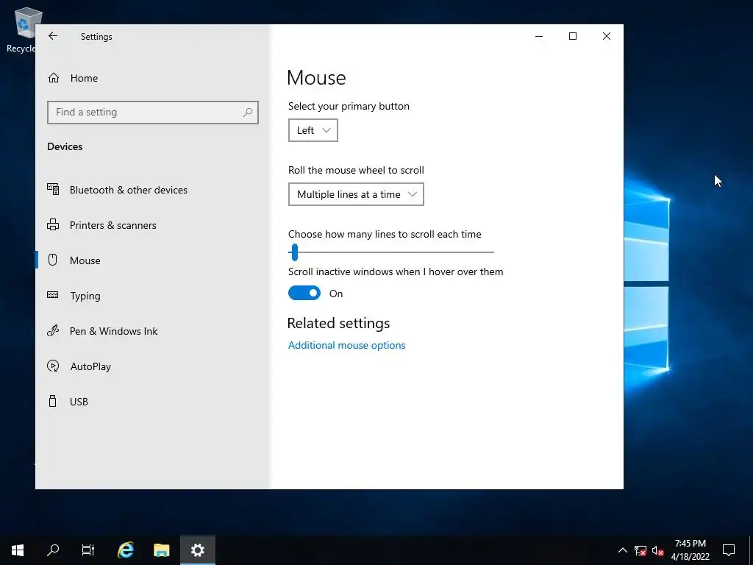Open Task View from the taskbar

tap(88, 550)
